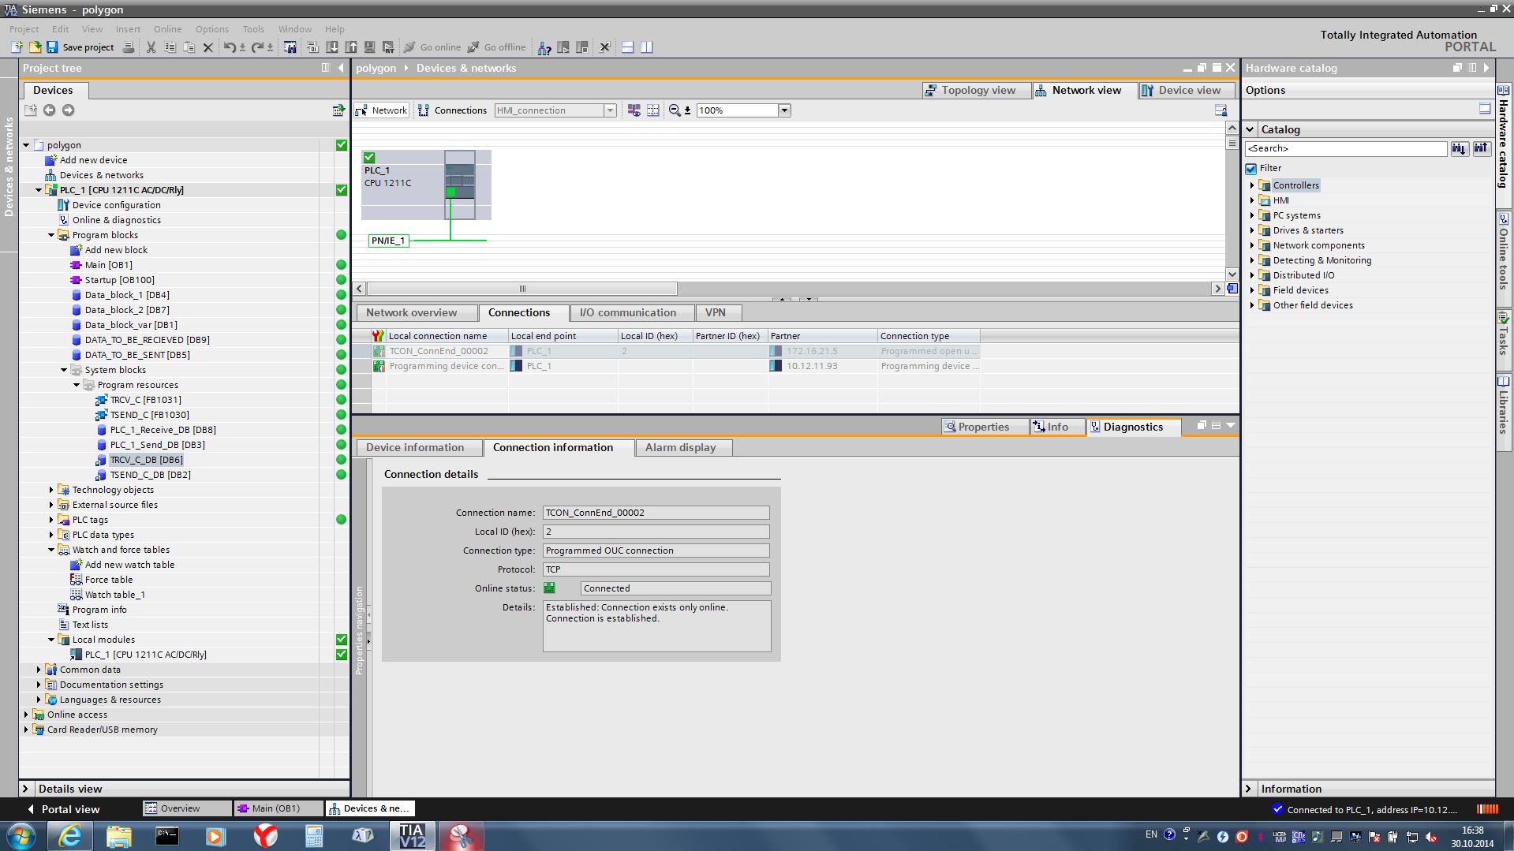Click Download to device icon
Viewport: 1514px width, 851px height.
[x=332, y=47]
